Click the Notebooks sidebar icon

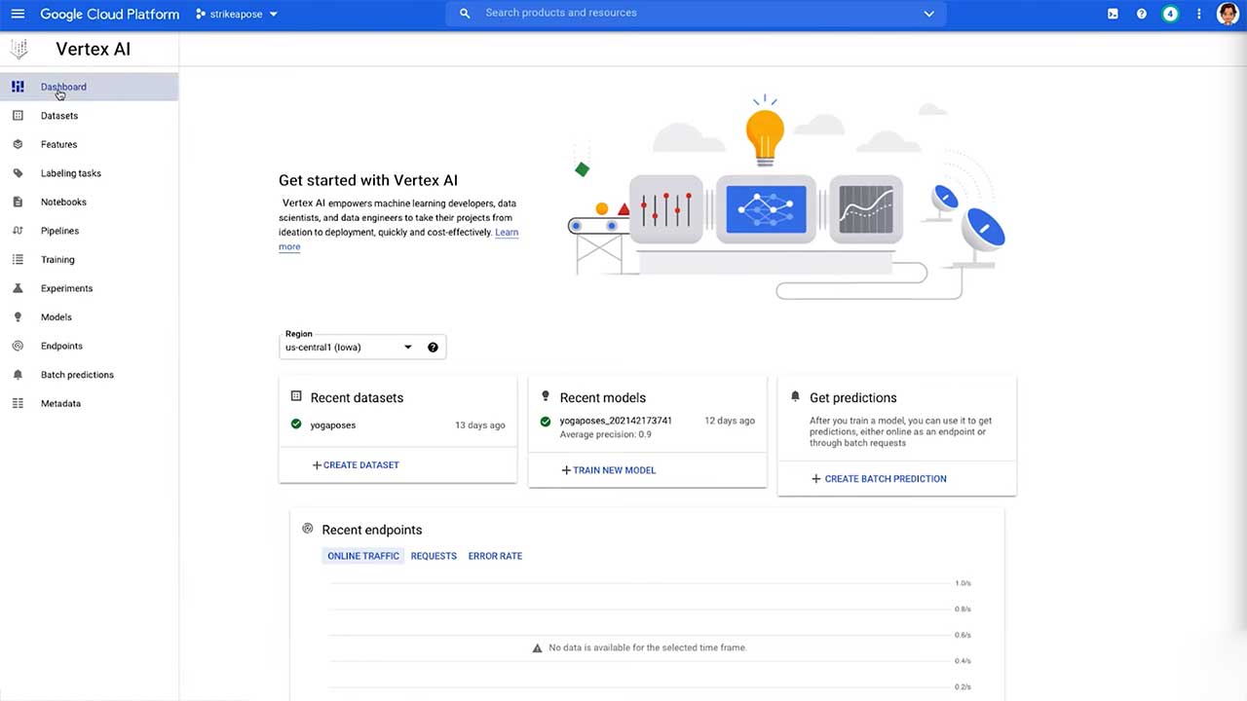[x=18, y=203]
